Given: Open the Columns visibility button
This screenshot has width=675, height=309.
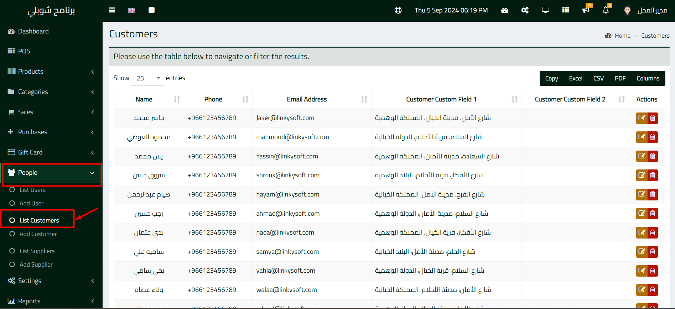Looking at the screenshot, I should (648, 78).
